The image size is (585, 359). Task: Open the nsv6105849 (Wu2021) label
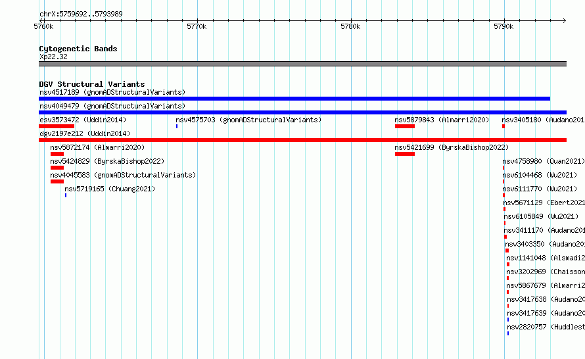pyautogui.click(x=541, y=216)
